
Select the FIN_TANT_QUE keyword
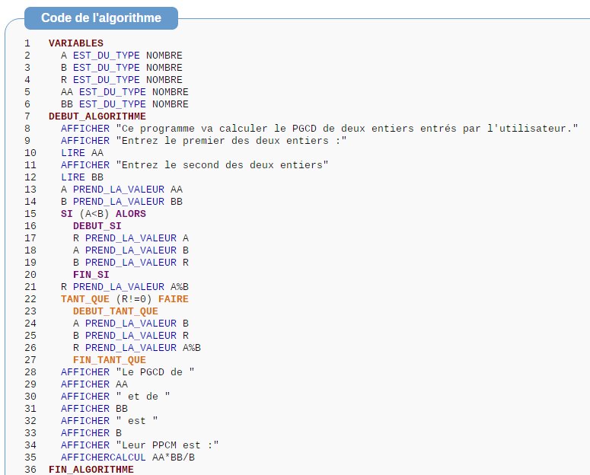110,360
